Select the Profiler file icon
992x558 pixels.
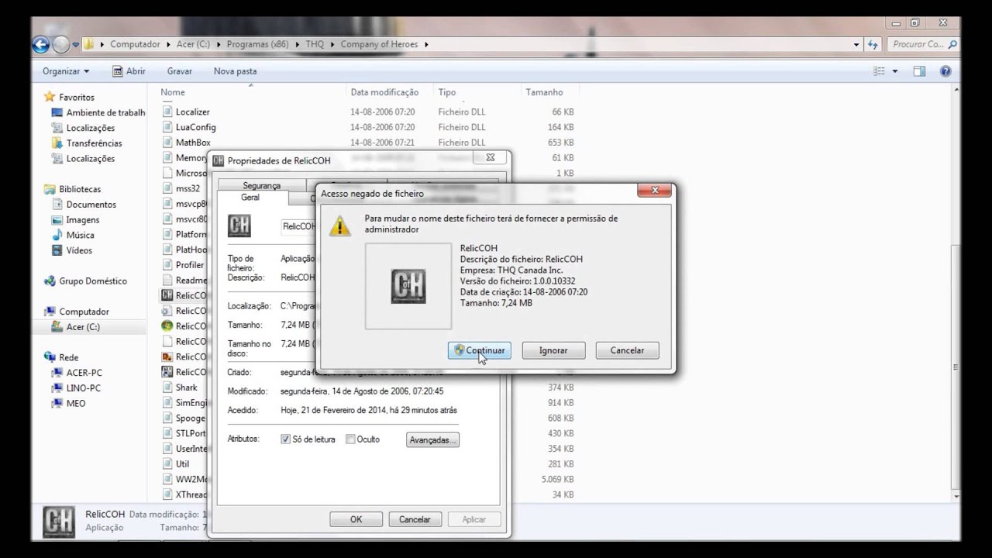click(167, 265)
